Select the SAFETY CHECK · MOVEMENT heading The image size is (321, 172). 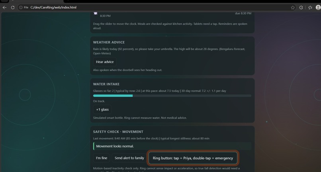point(118,132)
